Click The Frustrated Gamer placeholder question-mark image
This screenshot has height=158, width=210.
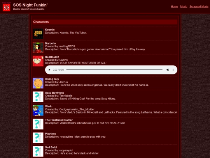point(38,124)
